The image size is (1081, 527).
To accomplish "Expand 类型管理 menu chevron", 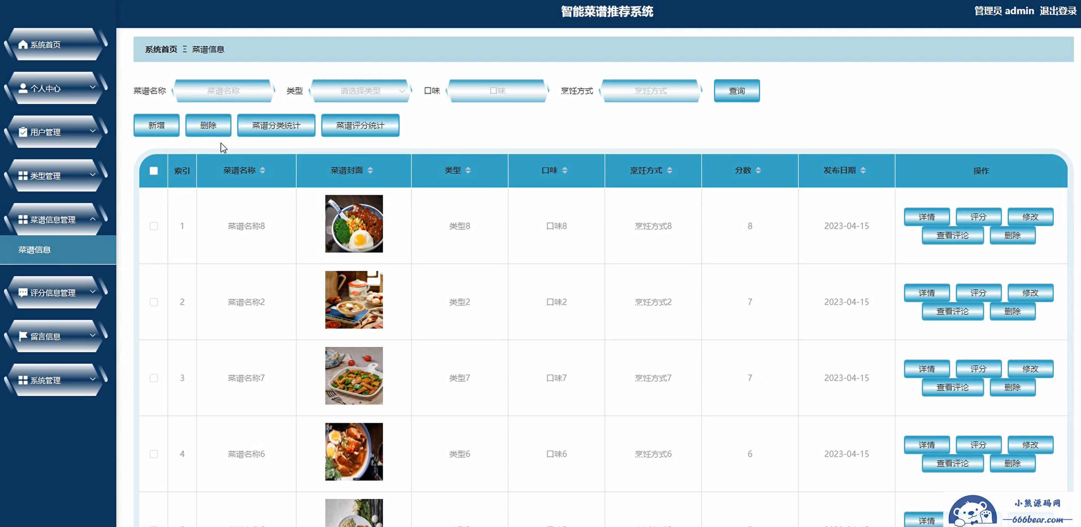I will 93,175.
